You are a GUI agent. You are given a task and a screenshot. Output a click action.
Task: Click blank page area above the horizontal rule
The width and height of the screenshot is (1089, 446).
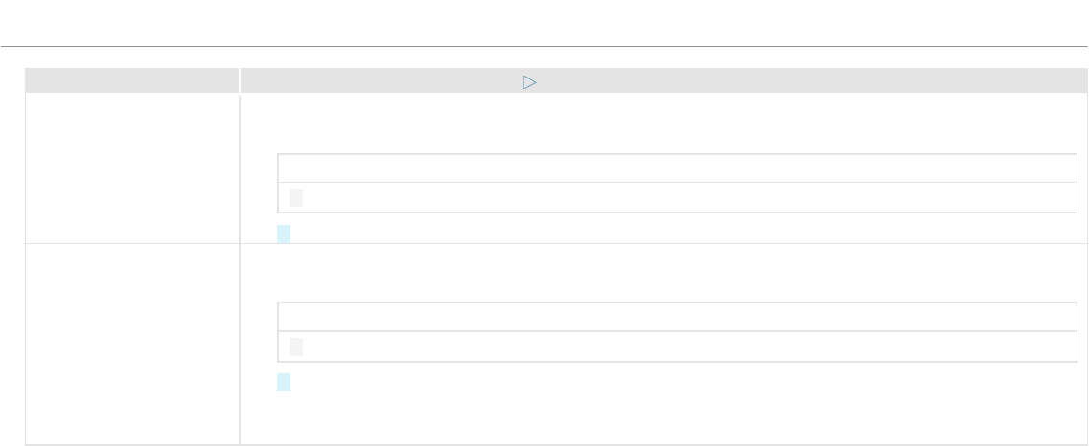click(544, 22)
